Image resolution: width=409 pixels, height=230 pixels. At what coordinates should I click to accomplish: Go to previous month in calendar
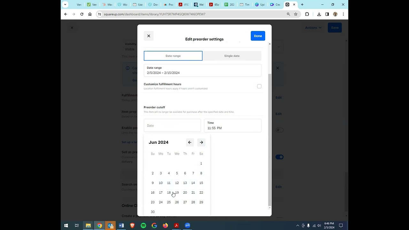(190, 142)
